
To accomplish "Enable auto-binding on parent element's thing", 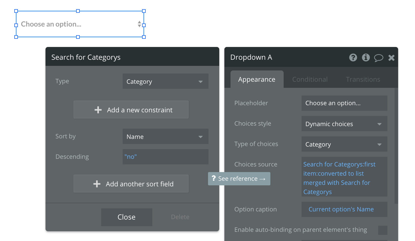I will [x=383, y=230].
